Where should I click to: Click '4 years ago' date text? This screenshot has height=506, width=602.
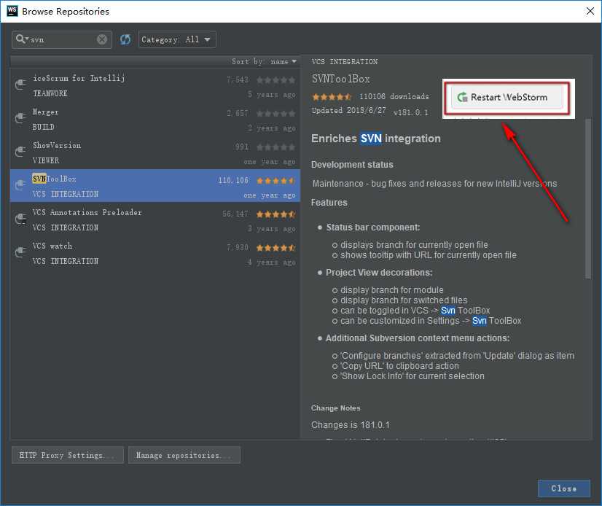click(271, 262)
